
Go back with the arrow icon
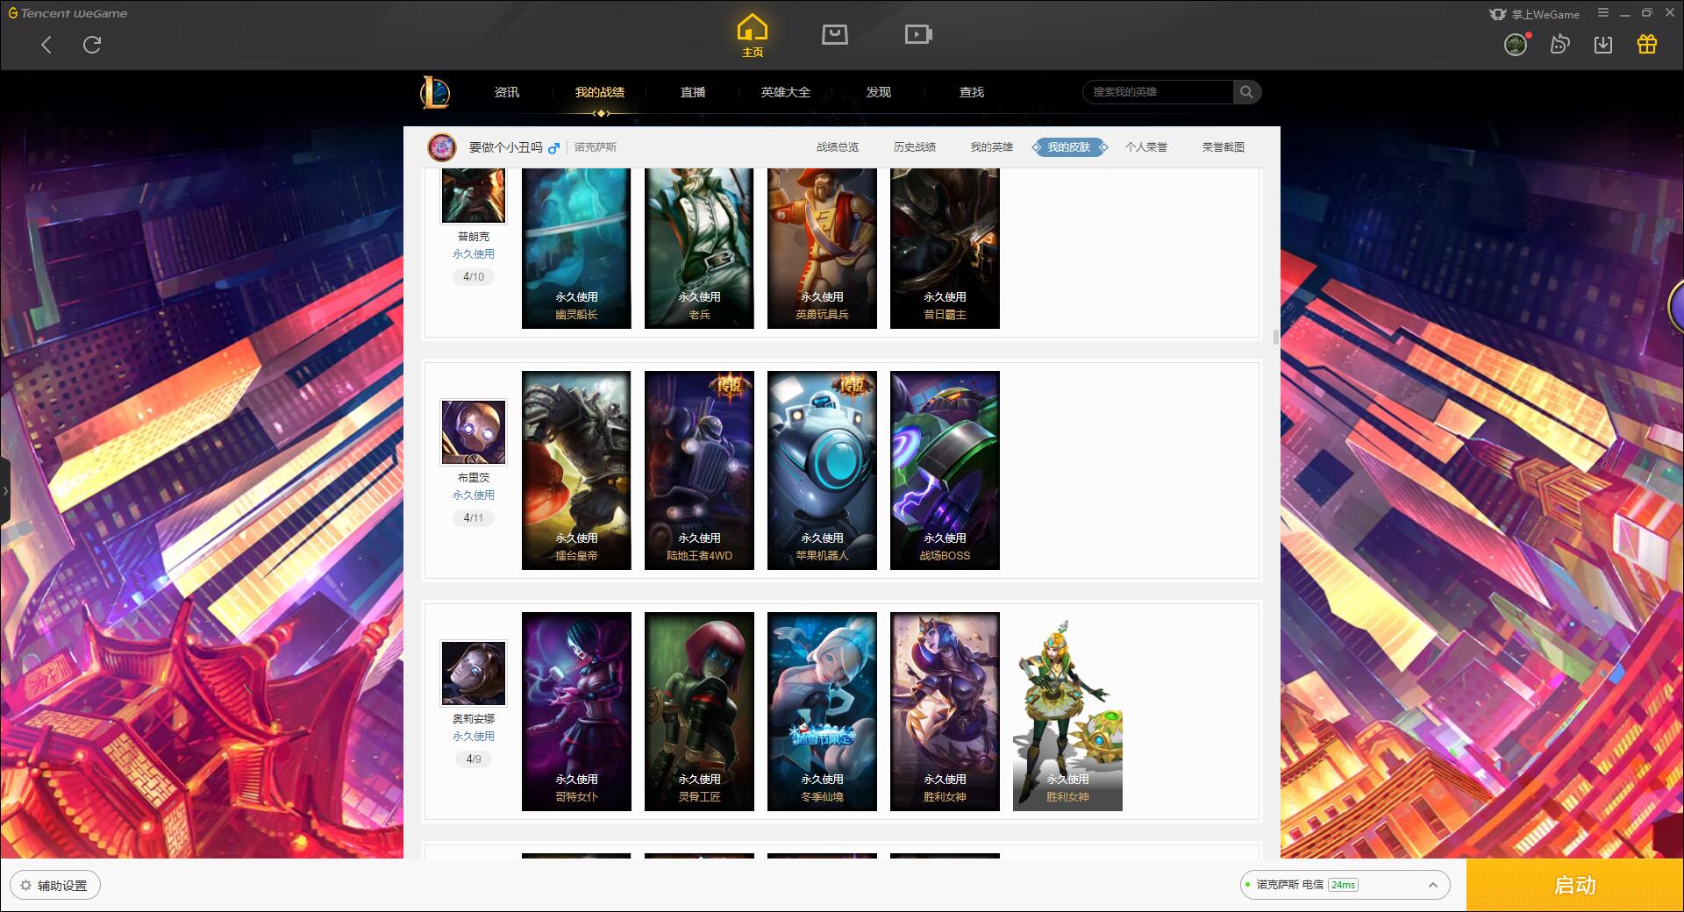[46, 45]
